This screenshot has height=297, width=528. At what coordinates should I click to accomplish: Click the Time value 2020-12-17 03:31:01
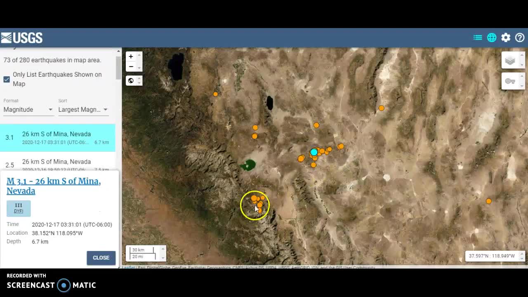point(72,224)
